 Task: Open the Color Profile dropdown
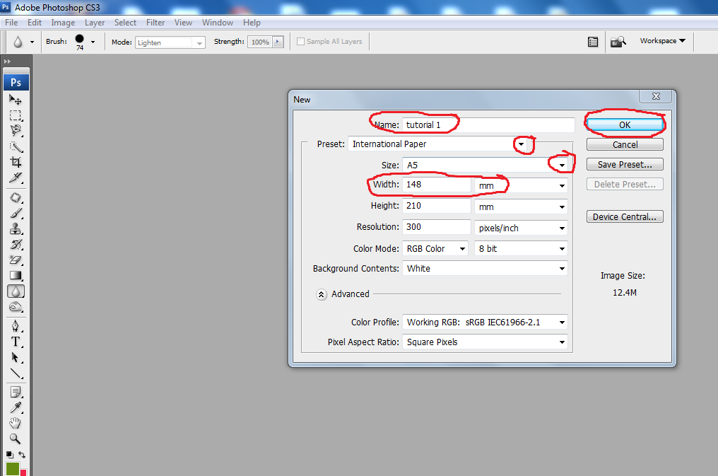562,323
